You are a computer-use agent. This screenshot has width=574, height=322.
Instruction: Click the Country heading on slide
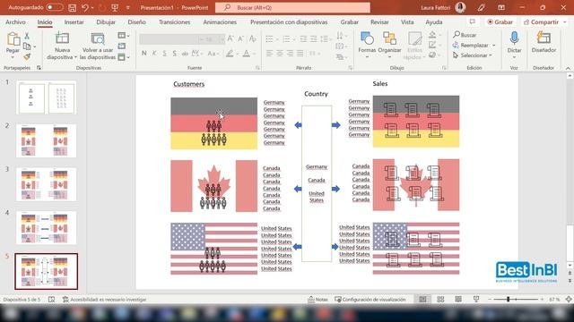point(316,94)
